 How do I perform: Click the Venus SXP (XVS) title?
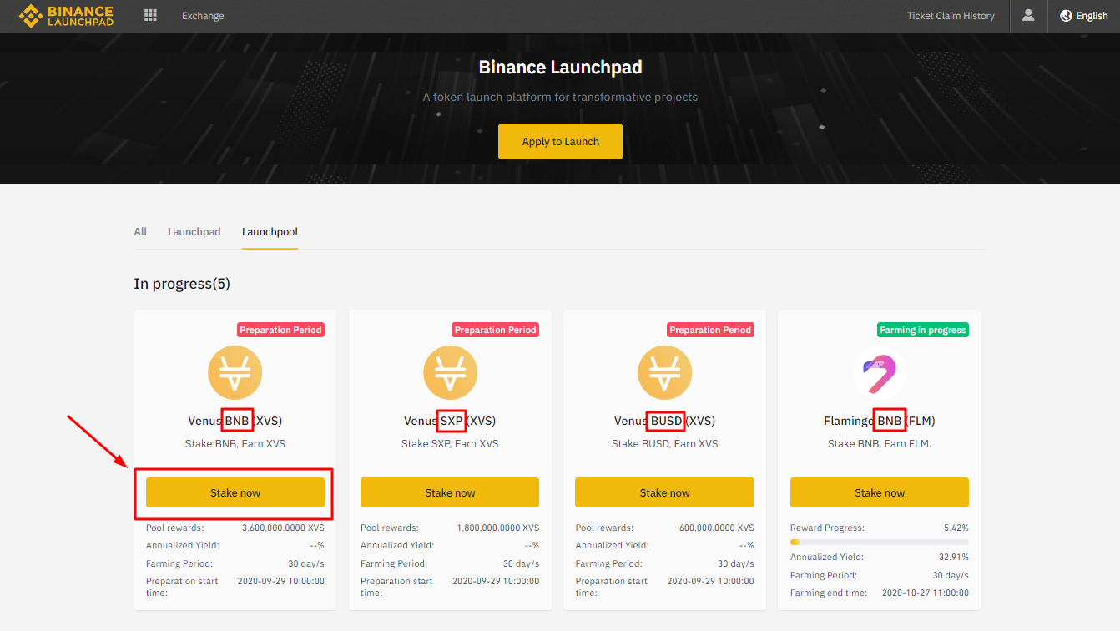[450, 421]
